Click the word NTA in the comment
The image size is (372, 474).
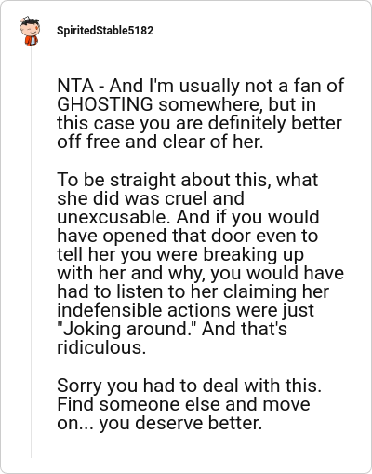(x=75, y=86)
